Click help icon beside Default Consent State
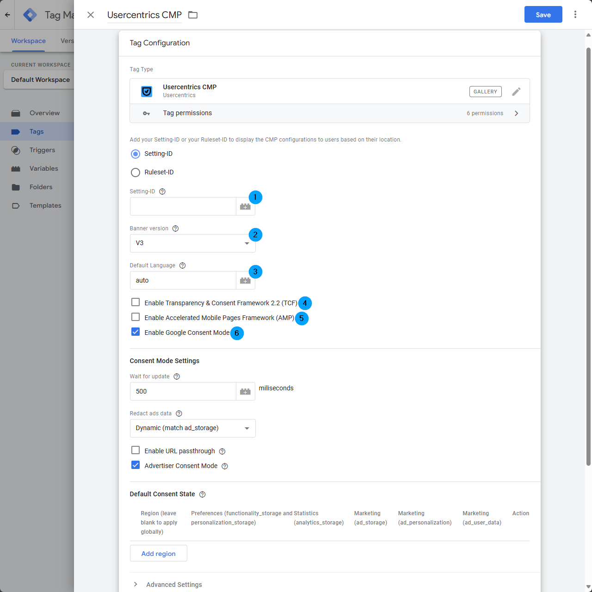This screenshot has height=592, width=592. 202,494
